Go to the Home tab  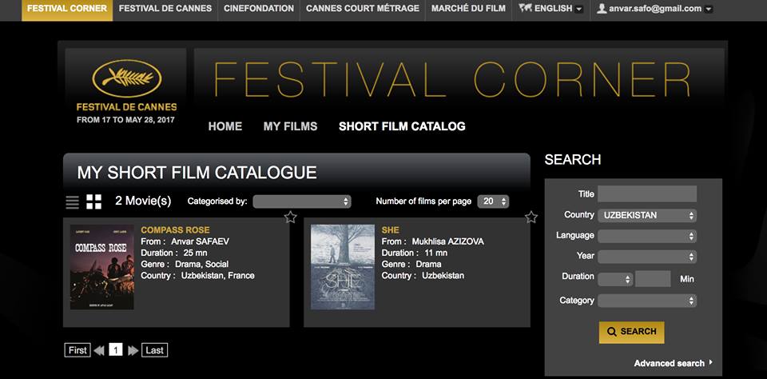[x=225, y=126]
